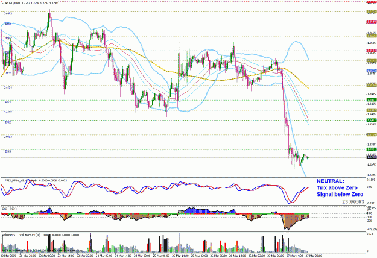The width and height of the screenshot is (377, 258).
Task: Select the DPV daily pivot label
Action: pyautogui.click(x=7, y=72)
